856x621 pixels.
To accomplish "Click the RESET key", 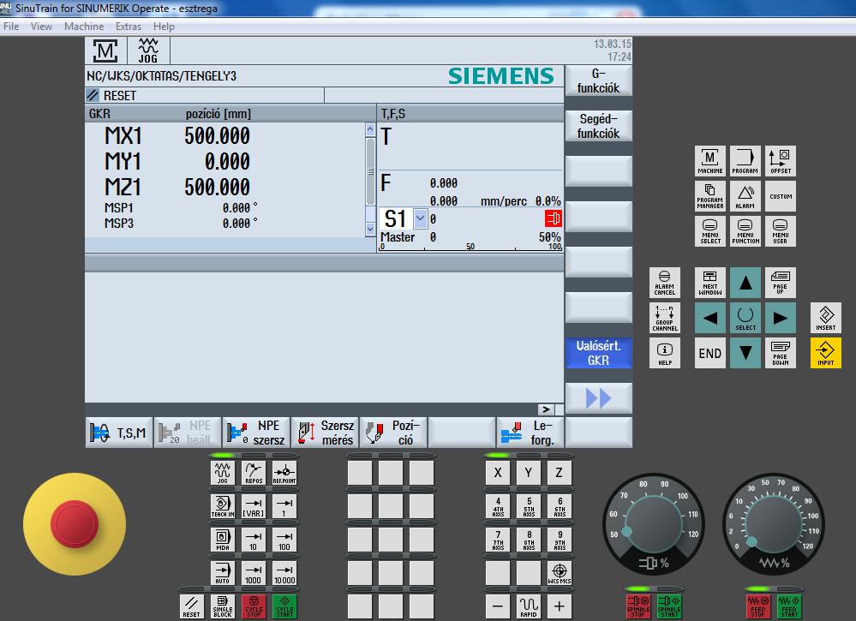I will coord(191,606).
